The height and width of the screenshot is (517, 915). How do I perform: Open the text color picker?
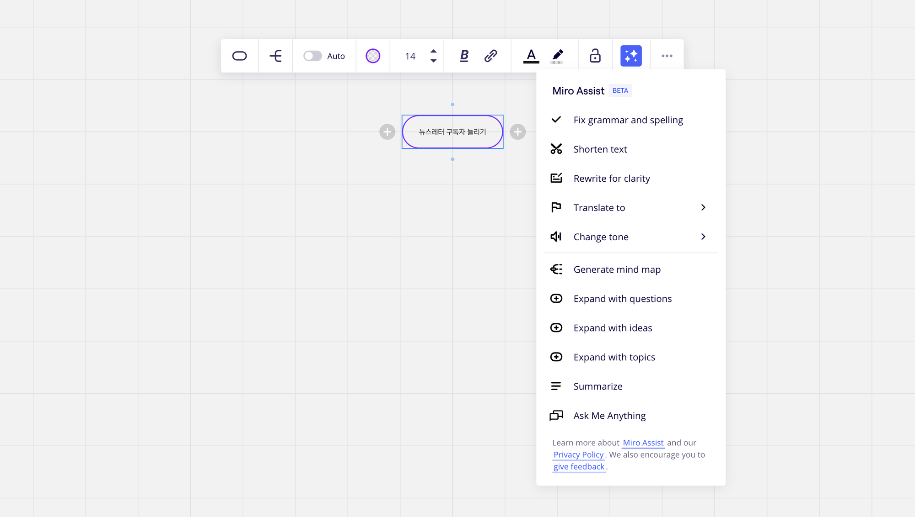[531, 56]
